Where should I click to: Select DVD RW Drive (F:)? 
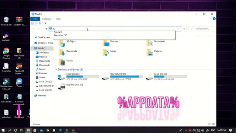(x=70, y=86)
